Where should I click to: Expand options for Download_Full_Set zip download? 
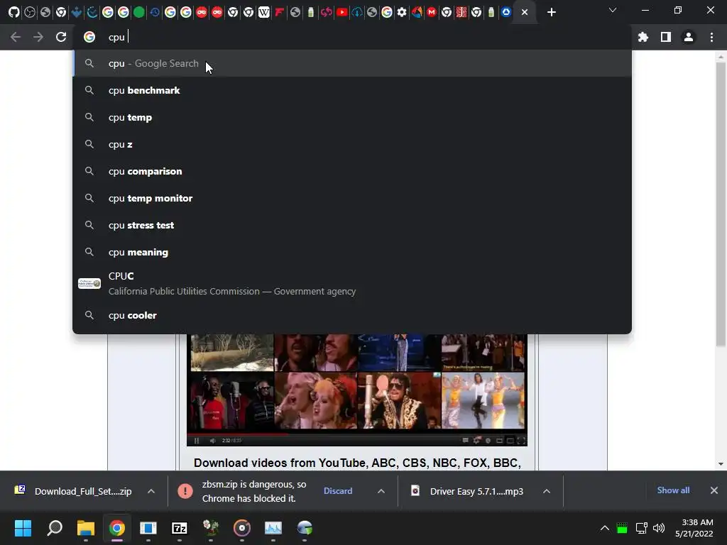[151, 491]
